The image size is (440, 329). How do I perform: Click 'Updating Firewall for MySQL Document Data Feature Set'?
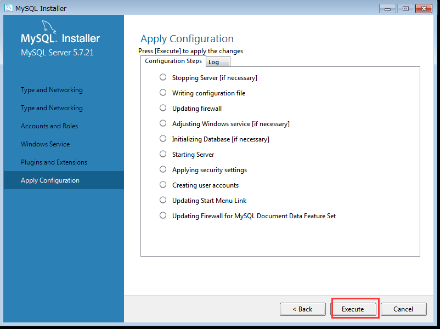(x=254, y=216)
